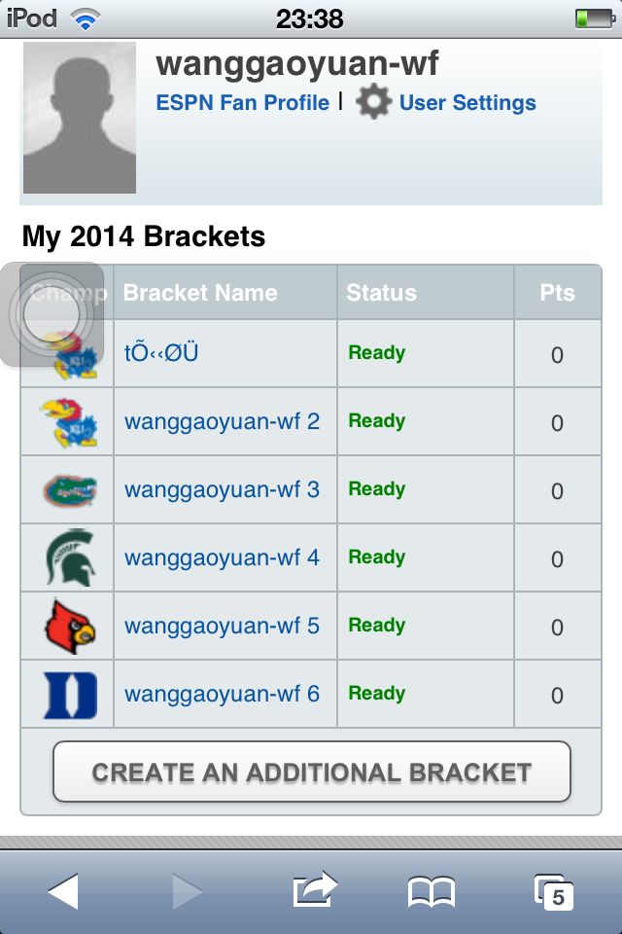The image size is (622, 934).
Task: Tap the Safari share icon
Action: pyautogui.click(x=314, y=891)
